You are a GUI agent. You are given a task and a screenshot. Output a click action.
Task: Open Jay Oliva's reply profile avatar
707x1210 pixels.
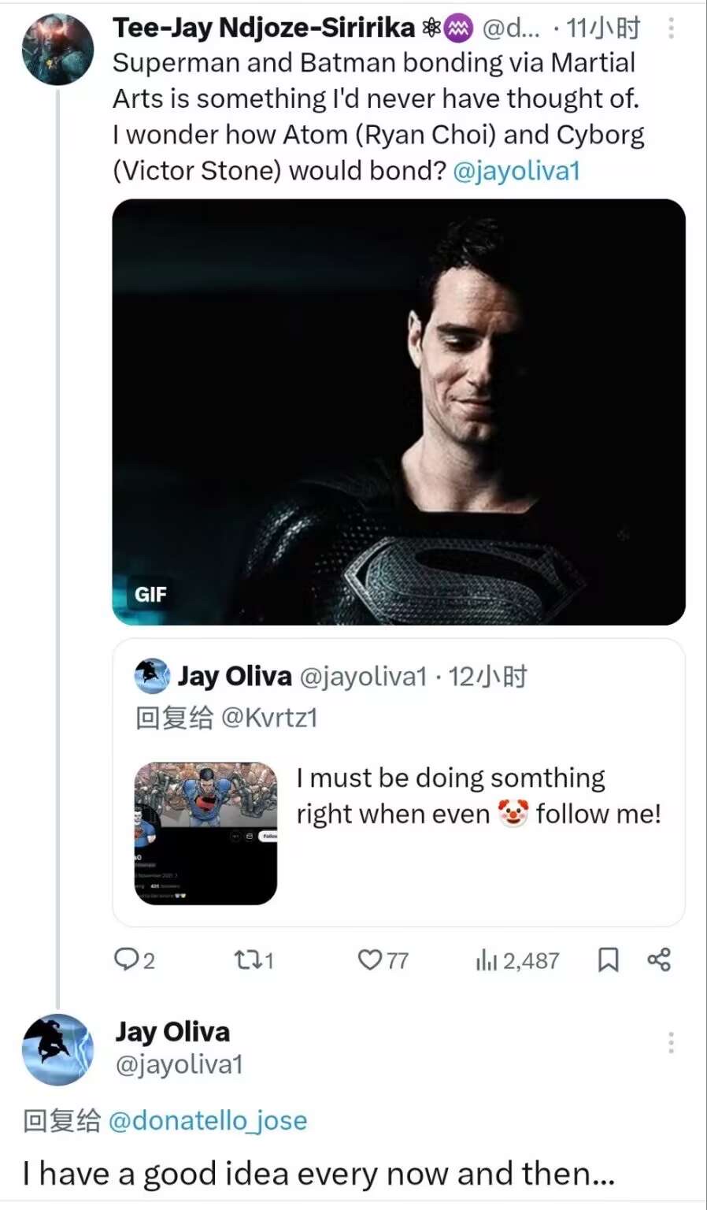[57, 1049]
